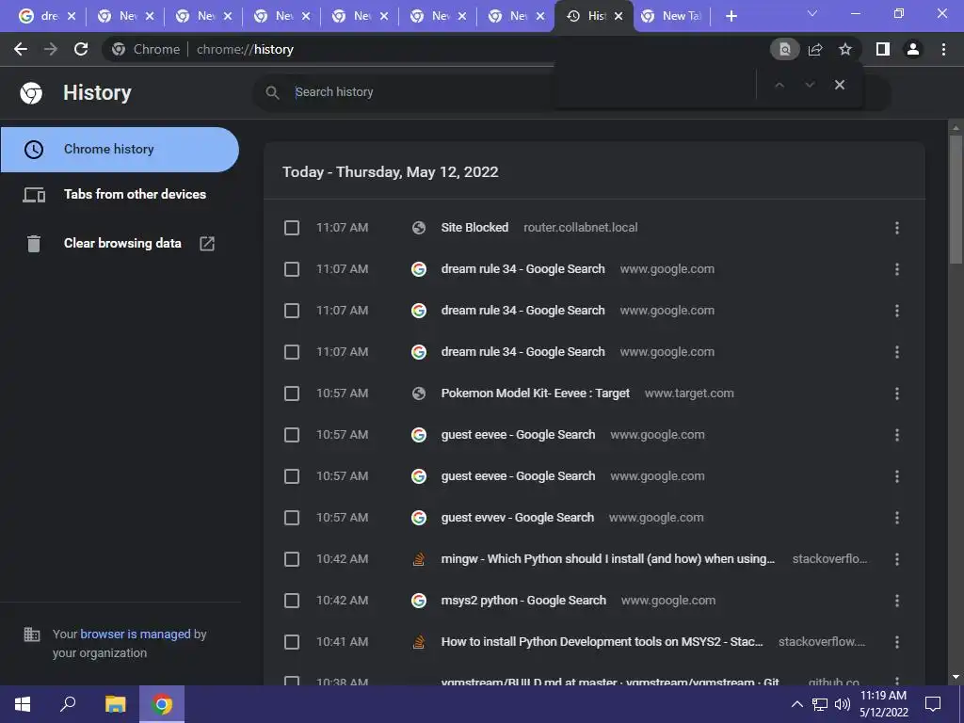
Task: Open more actions for mingw entry
Action: click(x=897, y=559)
